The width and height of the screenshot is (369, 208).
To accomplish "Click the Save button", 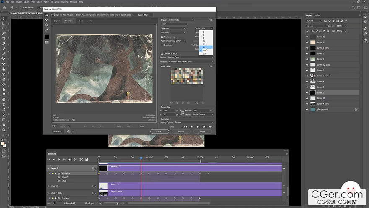I will (159, 132).
